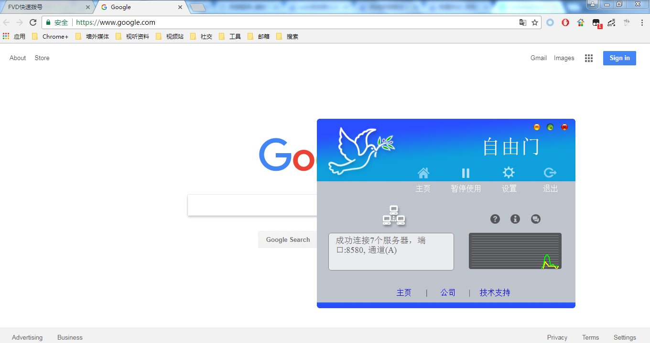This screenshot has height=343, width=650.
Task: Open the Store link
Action: click(42, 58)
